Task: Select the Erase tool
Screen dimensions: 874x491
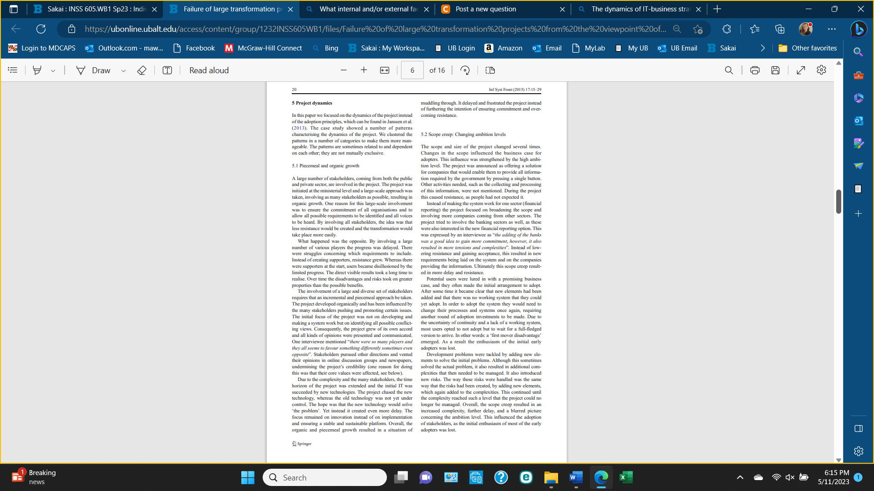Action: (142, 70)
